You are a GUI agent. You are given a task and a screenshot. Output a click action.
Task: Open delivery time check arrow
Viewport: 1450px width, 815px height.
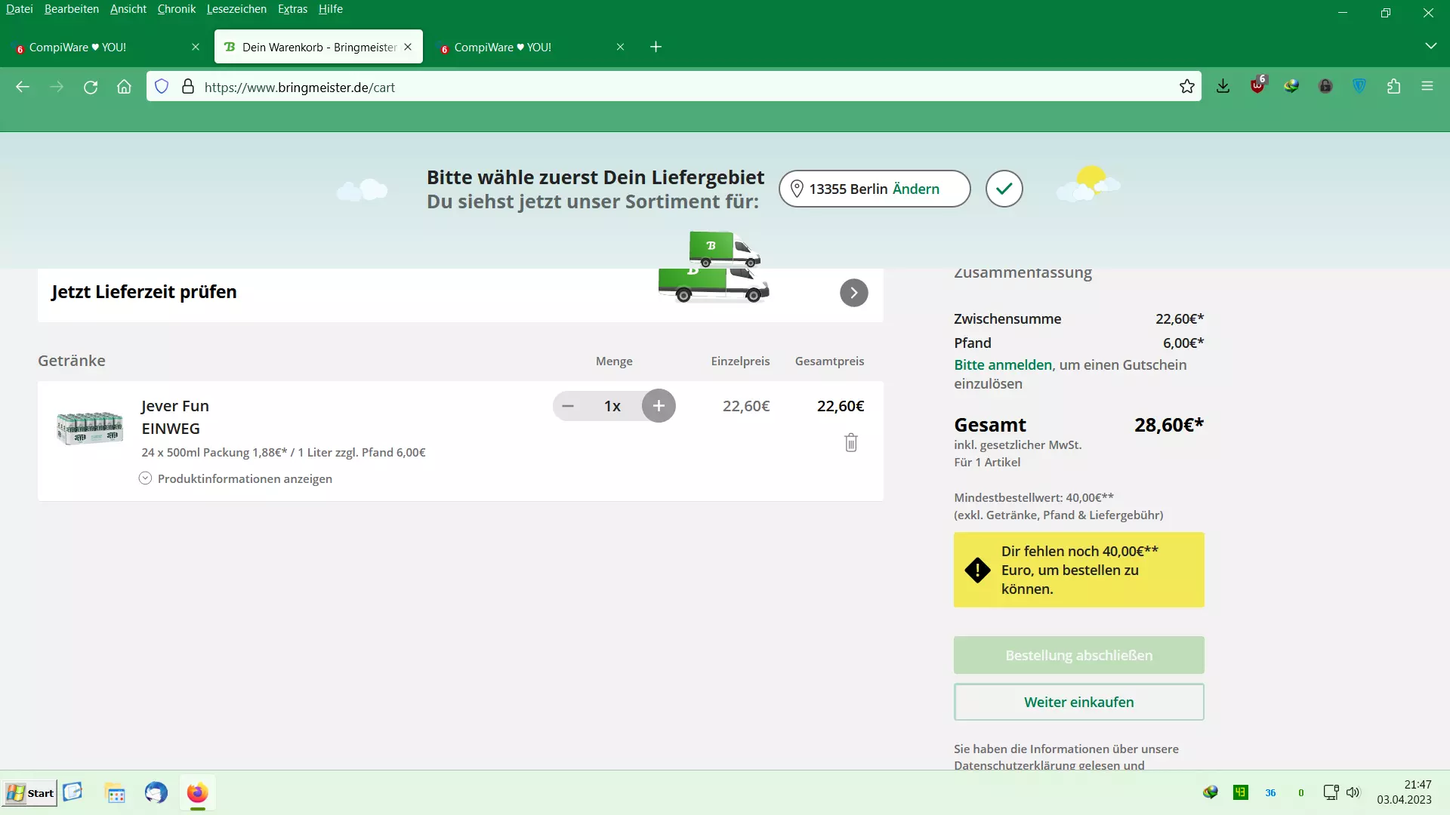click(854, 293)
